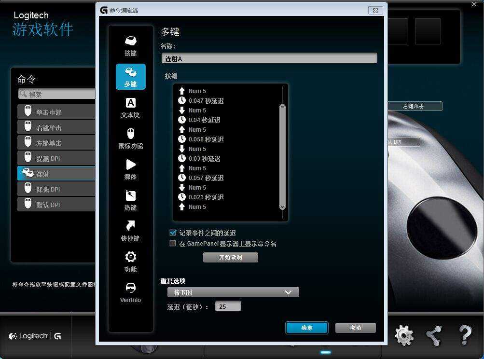This screenshot has height=359, width=484.
Task: Select the 0.057 秒延迟 entry
Action: click(x=201, y=178)
